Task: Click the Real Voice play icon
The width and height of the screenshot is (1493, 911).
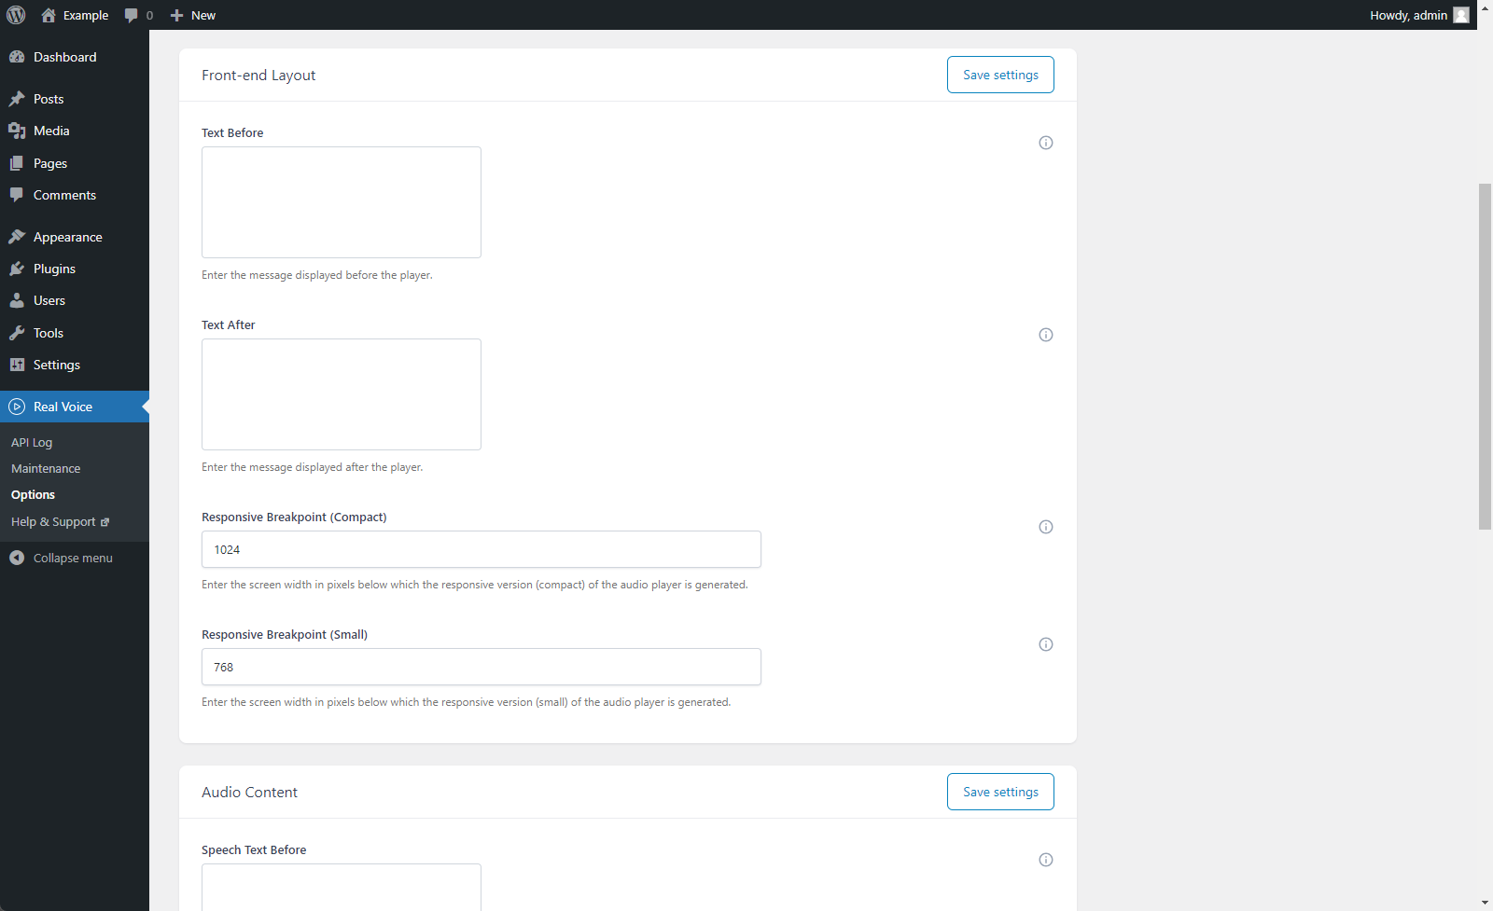Action: (x=17, y=407)
